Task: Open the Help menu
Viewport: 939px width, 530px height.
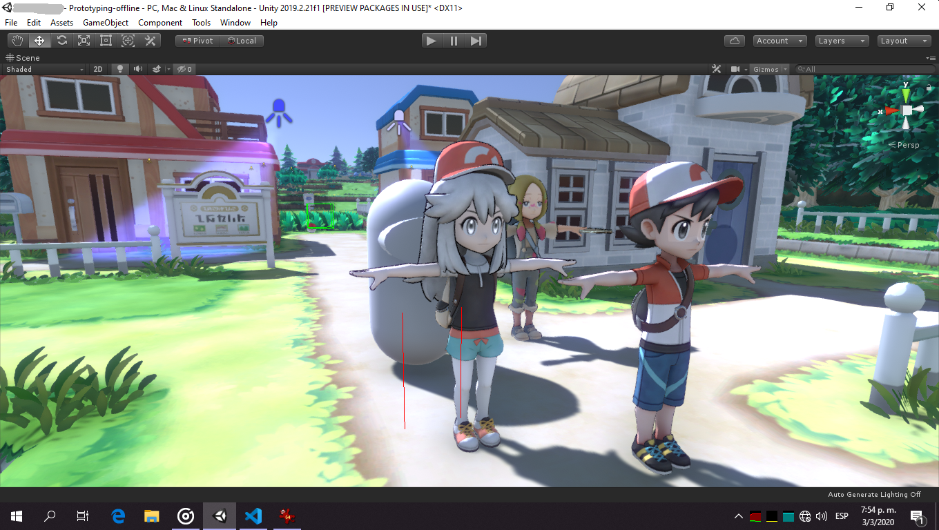Action: 269,23
